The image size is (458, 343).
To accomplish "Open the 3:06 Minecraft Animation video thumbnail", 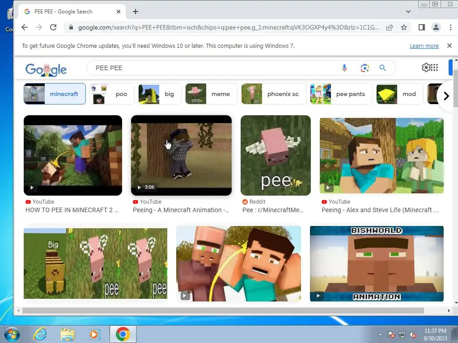I will [181, 155].
